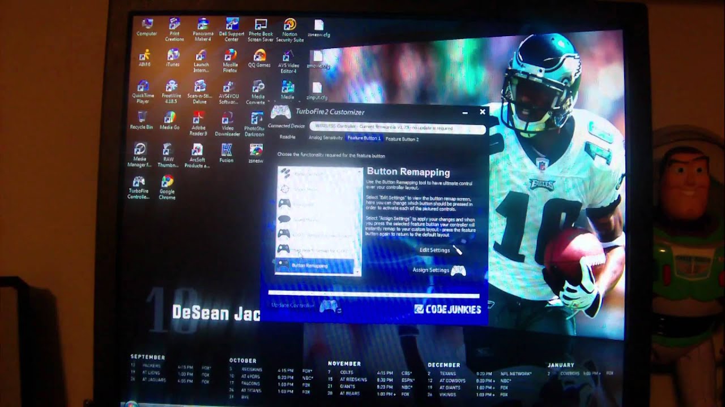Screen dimensions: 725x407
Task: Click the Assign Settings button
Action: pyautogui.click(x=439, y=270)
